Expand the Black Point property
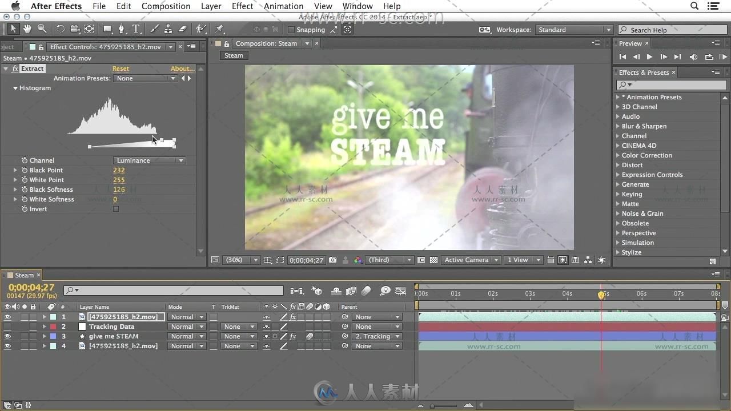This screenshot has height=411, width=731. pos(15,170)
